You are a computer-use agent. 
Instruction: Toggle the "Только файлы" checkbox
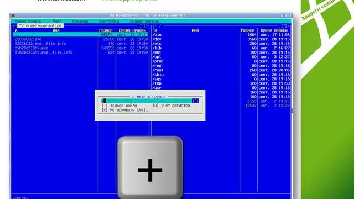[105, 106]
